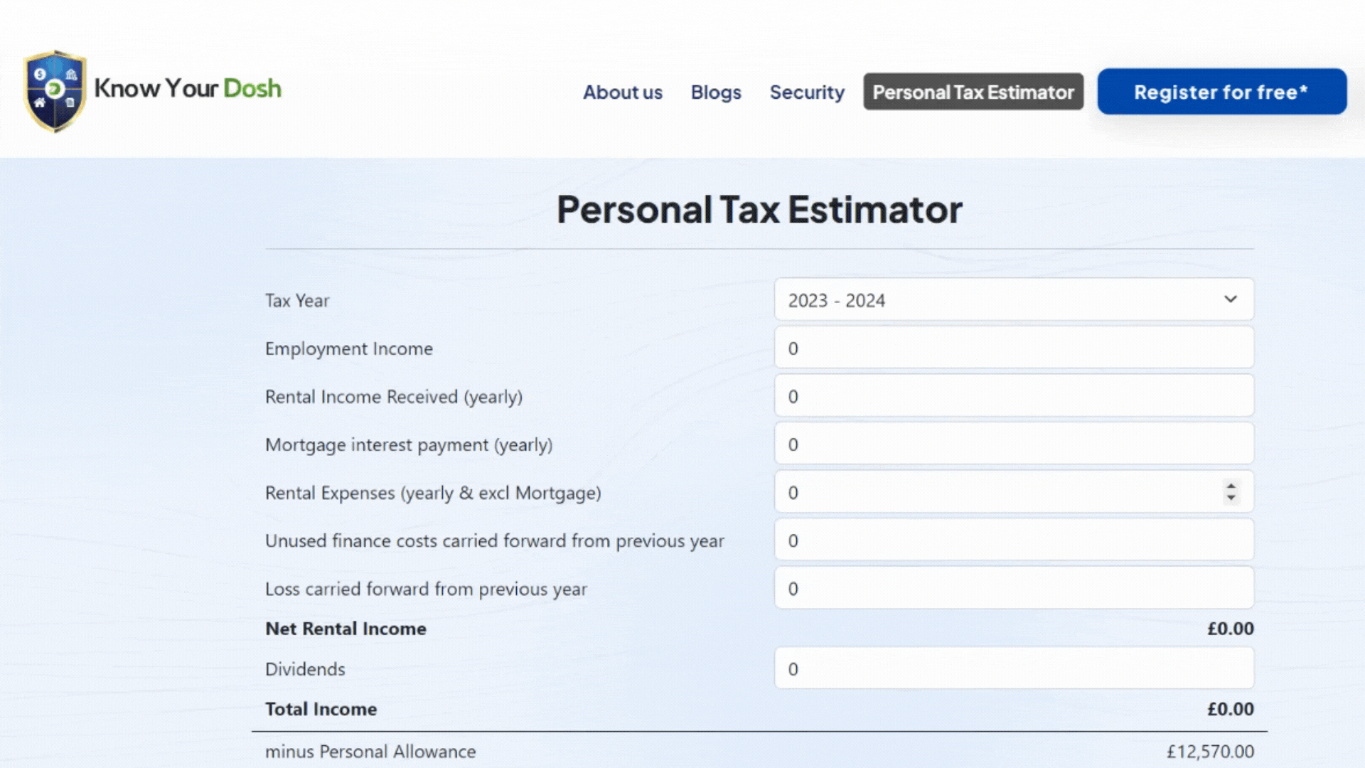Click the Employment Income label text
This screenshot has height=768, width=1365.
tap(348, 349)
